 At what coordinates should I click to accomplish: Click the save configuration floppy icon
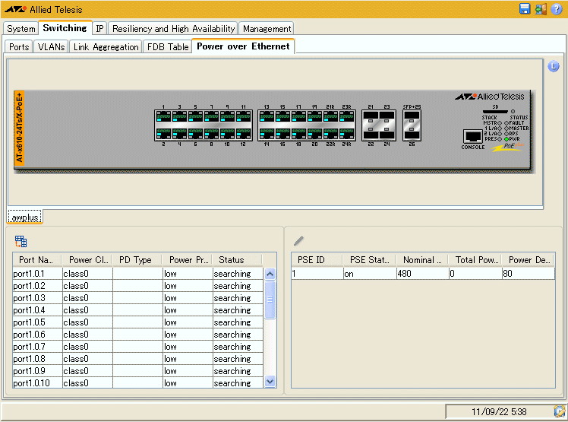(x=525, y=8)
